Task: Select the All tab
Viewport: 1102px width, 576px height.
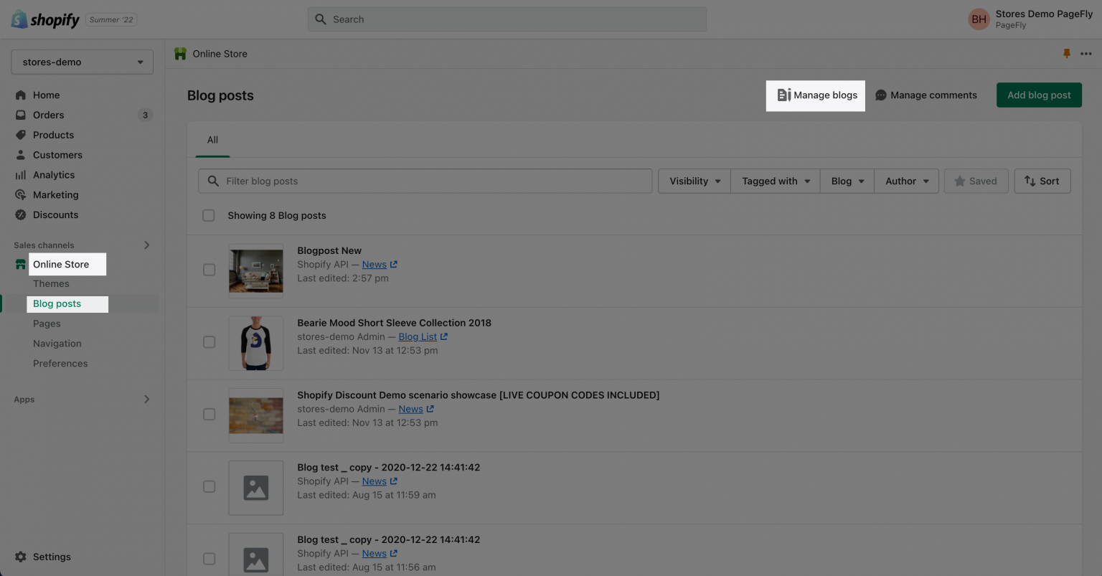Action: 213,140
